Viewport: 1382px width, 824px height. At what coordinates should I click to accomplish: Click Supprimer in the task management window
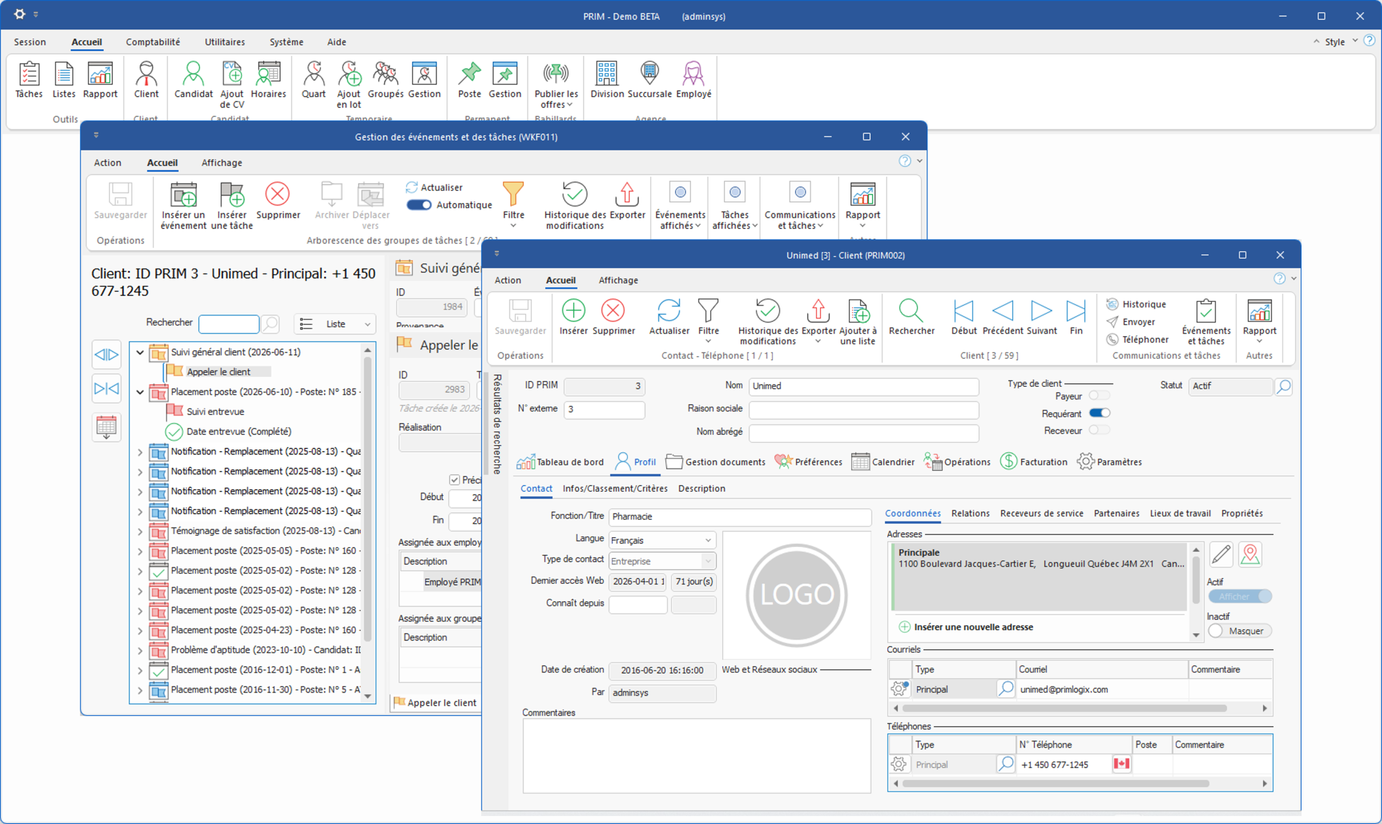coord(277,200)
